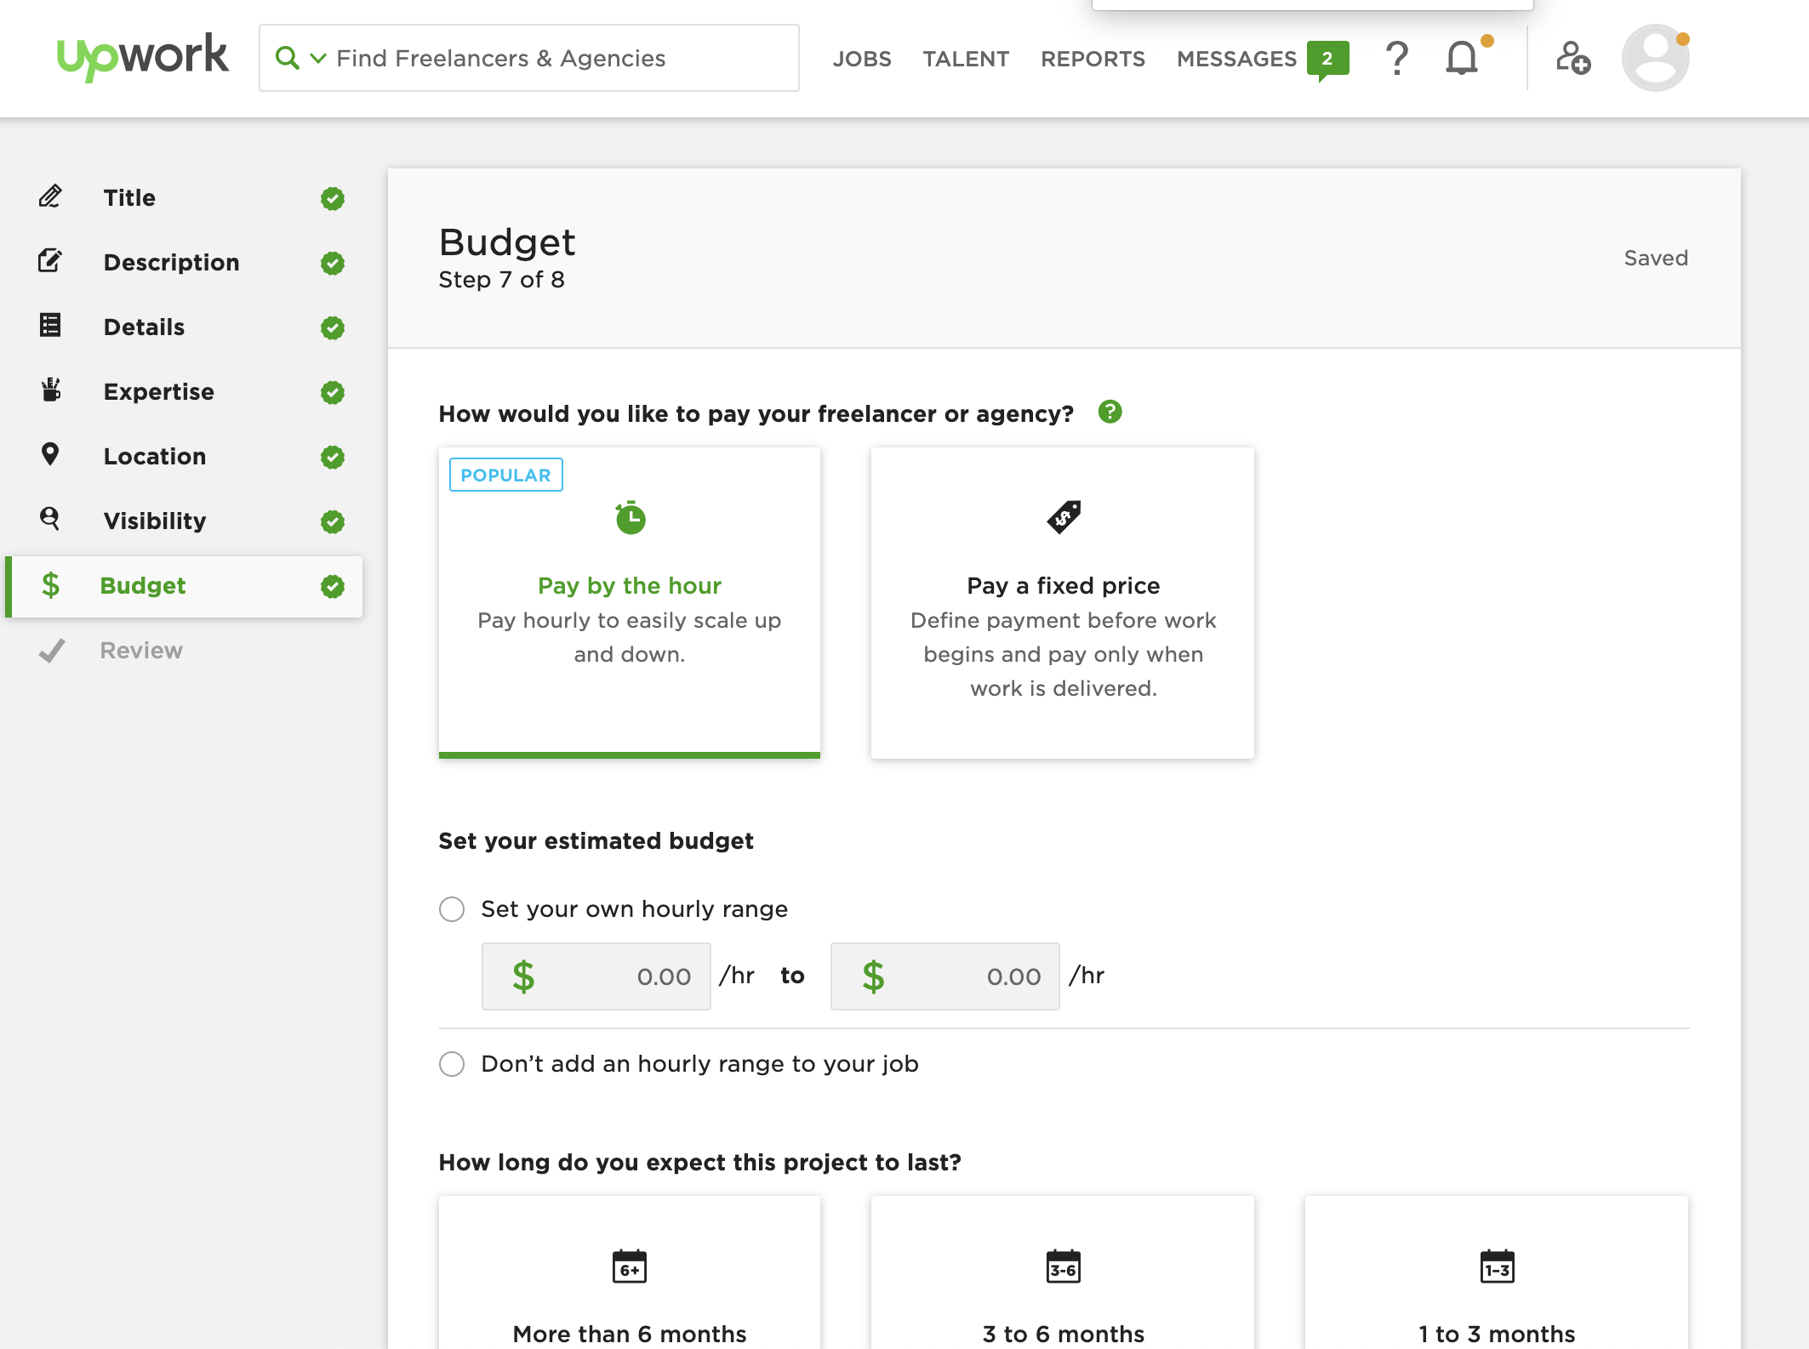1809x1349 pixels.
Task: Click the invite user icon
Action: point(1572,59)
